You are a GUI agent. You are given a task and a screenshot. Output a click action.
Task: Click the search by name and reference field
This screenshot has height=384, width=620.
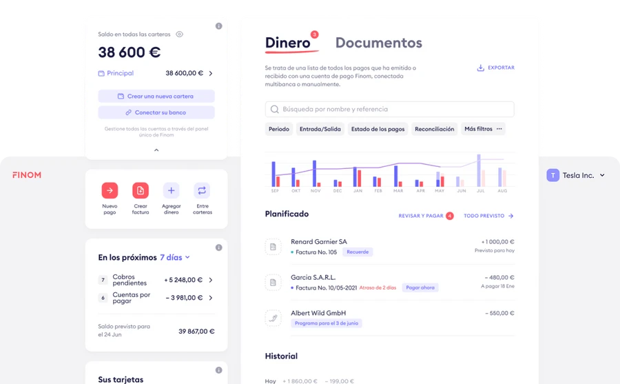[x=389, y=109]
